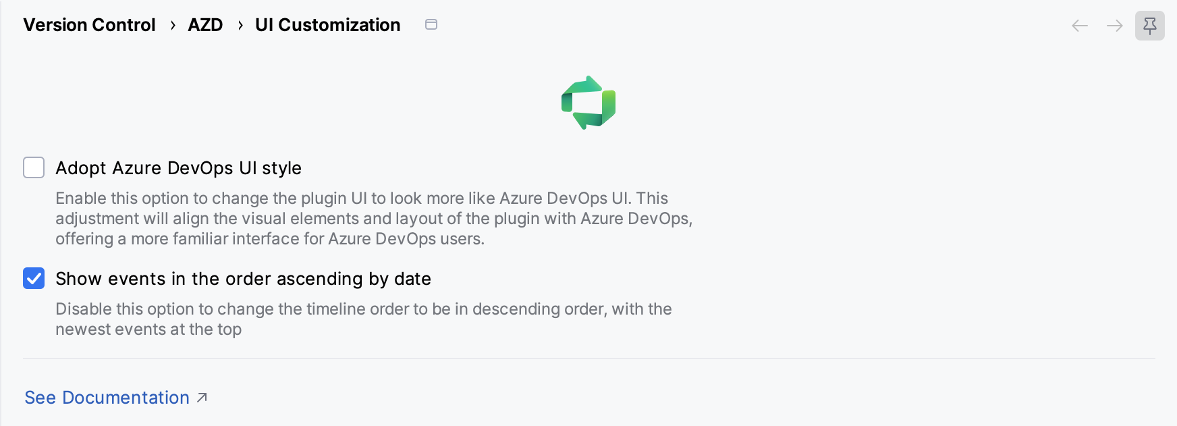The image size is (1177, 426).
Task: Click the green Azure DevOps plugin logo
Action: click(x=588, y=103)
